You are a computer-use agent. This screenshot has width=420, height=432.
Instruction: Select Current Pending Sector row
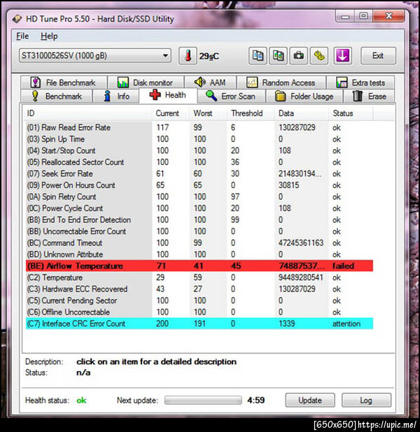click(199, 301)
